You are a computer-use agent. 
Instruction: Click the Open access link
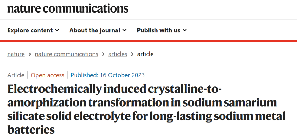point(47,75)
